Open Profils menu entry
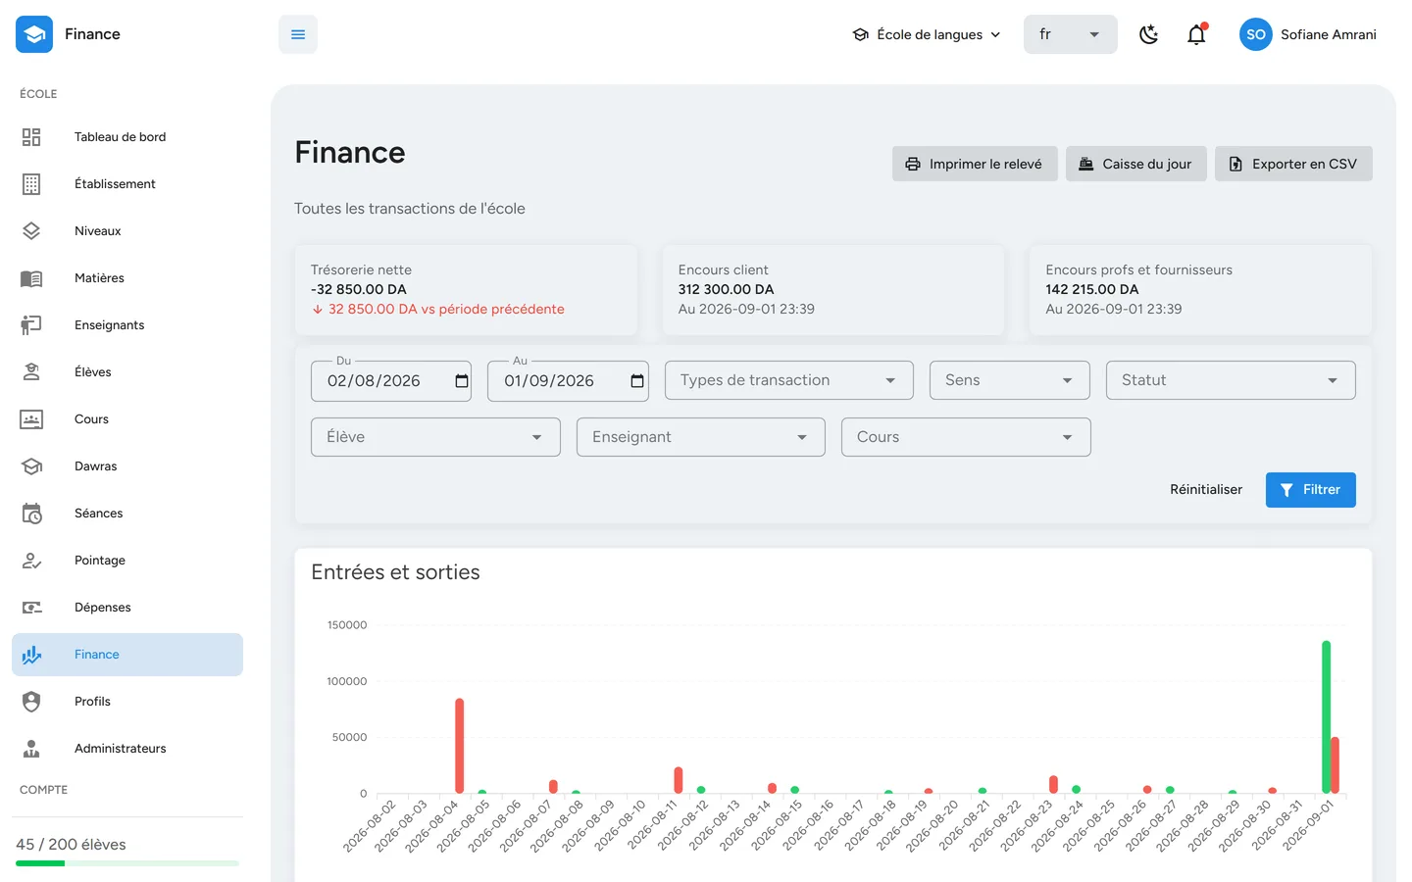This screenshot has height=882, width=1412. coord(127,702)
